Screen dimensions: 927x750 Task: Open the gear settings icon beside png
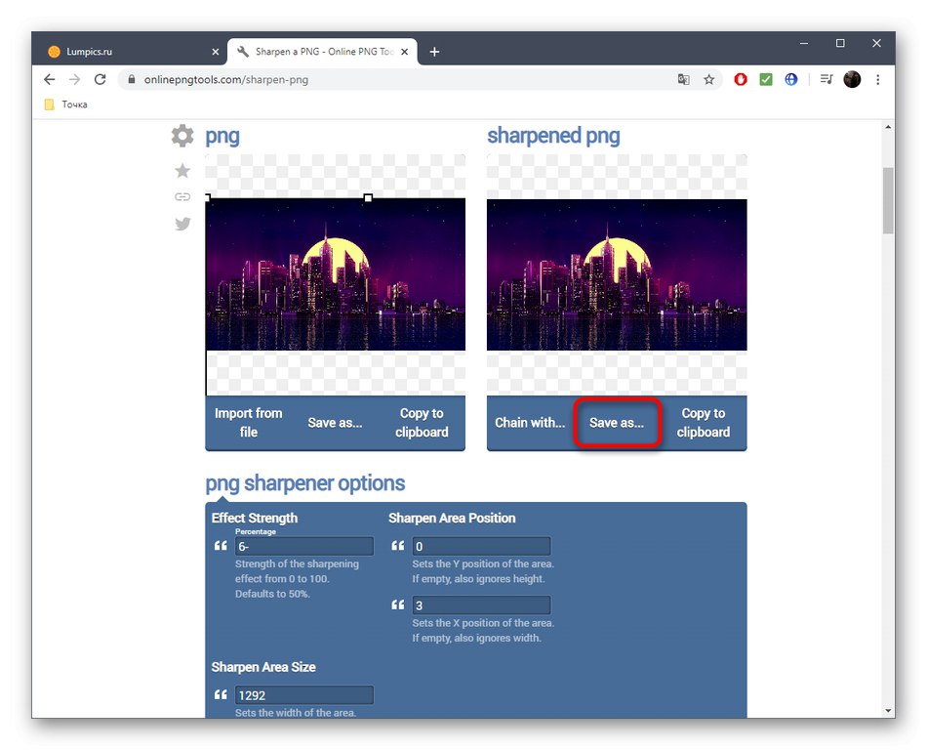pyautogui.click(x=182, y=136)
